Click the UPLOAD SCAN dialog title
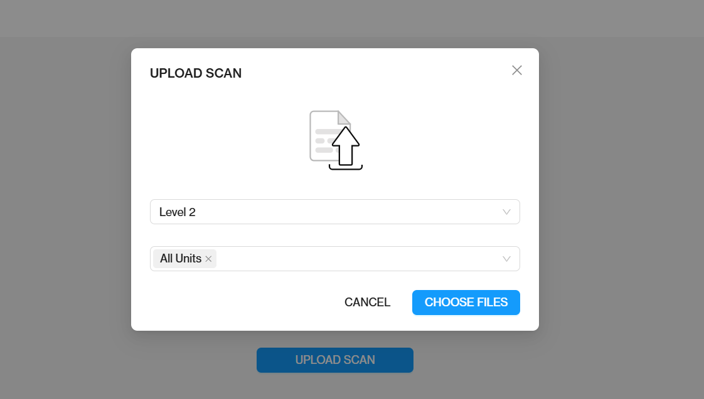Viewport: 704px width, 399px height. [196, 73]
